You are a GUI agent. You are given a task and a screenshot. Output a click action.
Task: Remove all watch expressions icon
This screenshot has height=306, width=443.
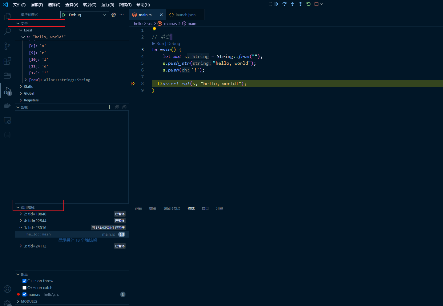tap(124, 107)
